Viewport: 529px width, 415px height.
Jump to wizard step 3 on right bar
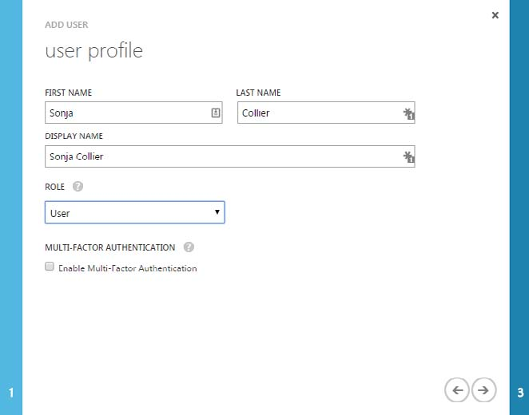pos(519,392)
